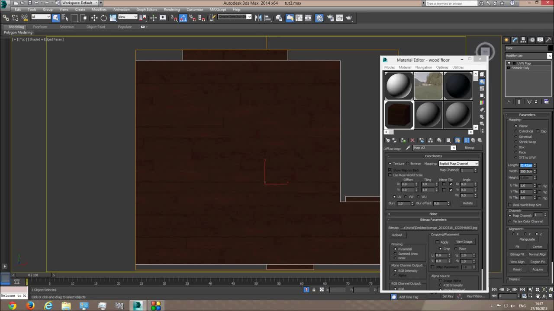The height and width of the screenshot is (311, 554).
Task: Click Delete material icon in Material Editor
Action: (x=412, y=140)
